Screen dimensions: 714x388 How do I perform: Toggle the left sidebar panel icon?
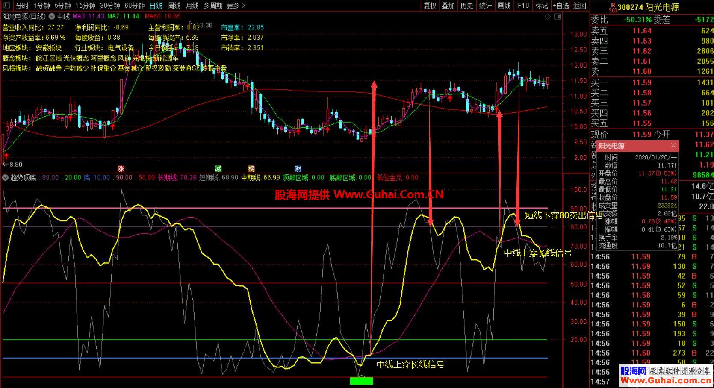pos(7,6)
